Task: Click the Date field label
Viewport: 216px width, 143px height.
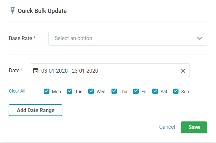Action: tap(14, 70)
